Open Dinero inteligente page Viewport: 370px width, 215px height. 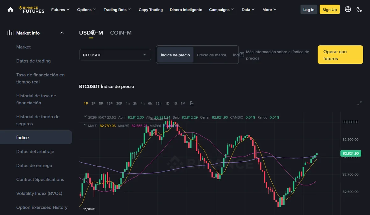coord(186,10)
